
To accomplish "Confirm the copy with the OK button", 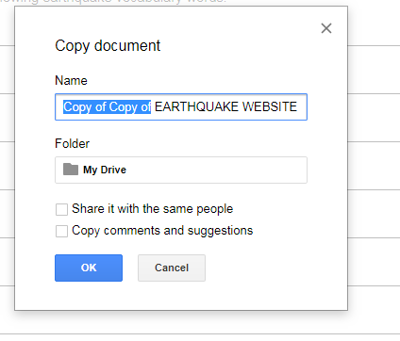I will (x=89, y=268).
